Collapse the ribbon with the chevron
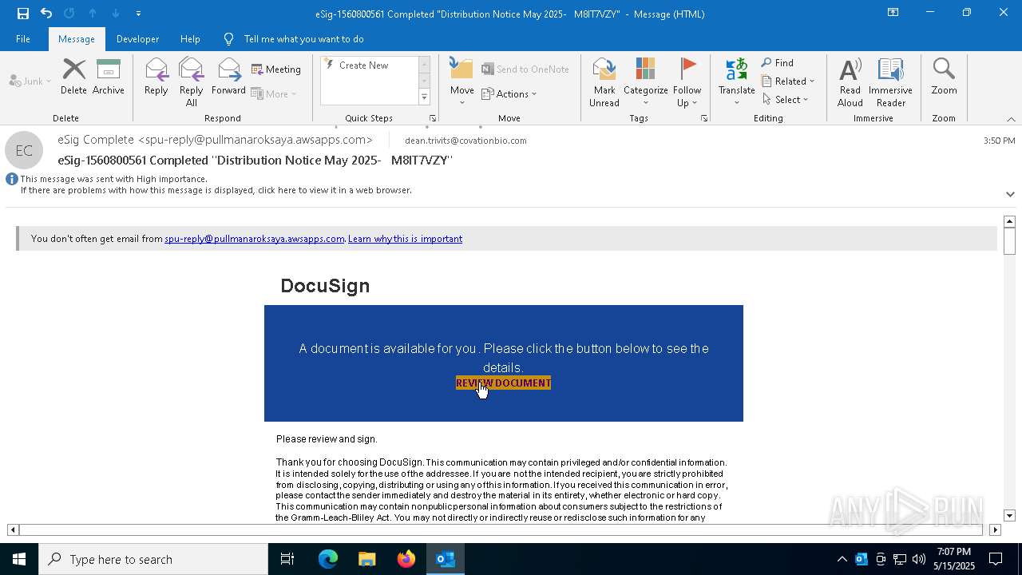 coord(1011,119)
